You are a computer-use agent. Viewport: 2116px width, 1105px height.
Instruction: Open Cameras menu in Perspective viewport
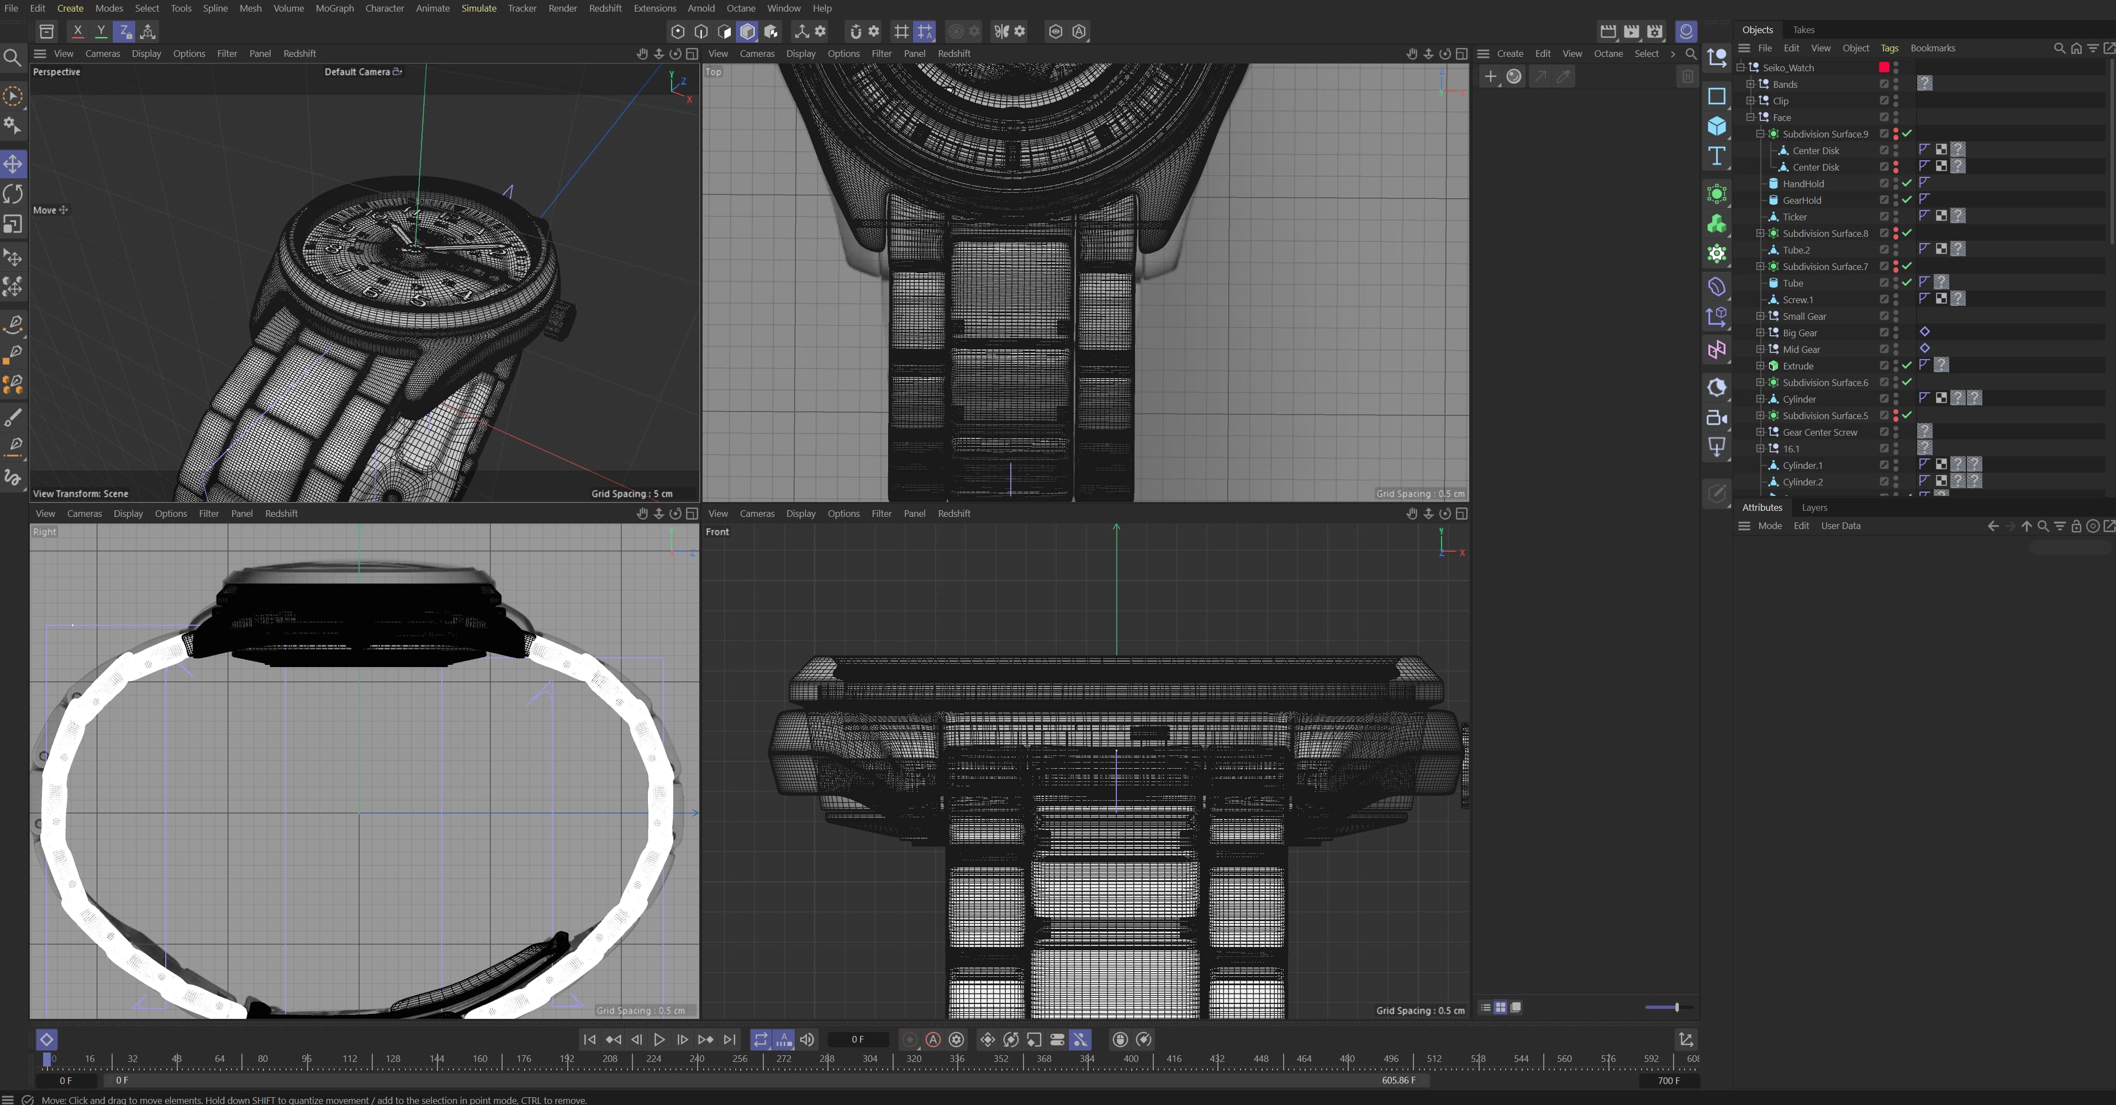click(103, 54)
